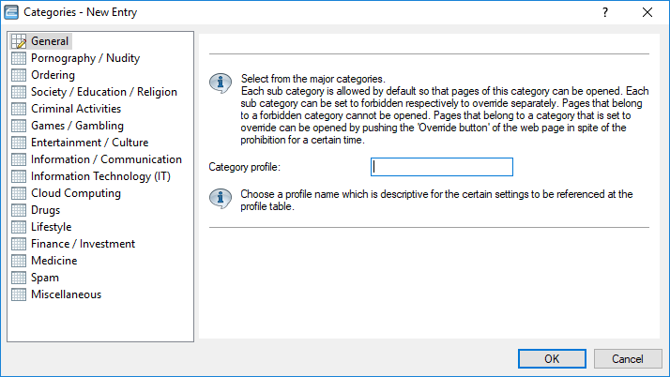Click the Cancel button

click(x=628, y=358)
